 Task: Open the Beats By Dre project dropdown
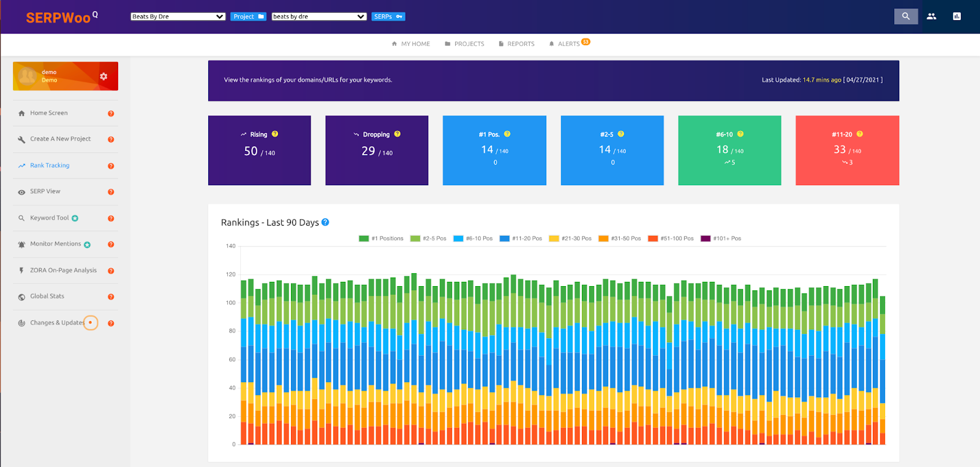coord(178,17)
